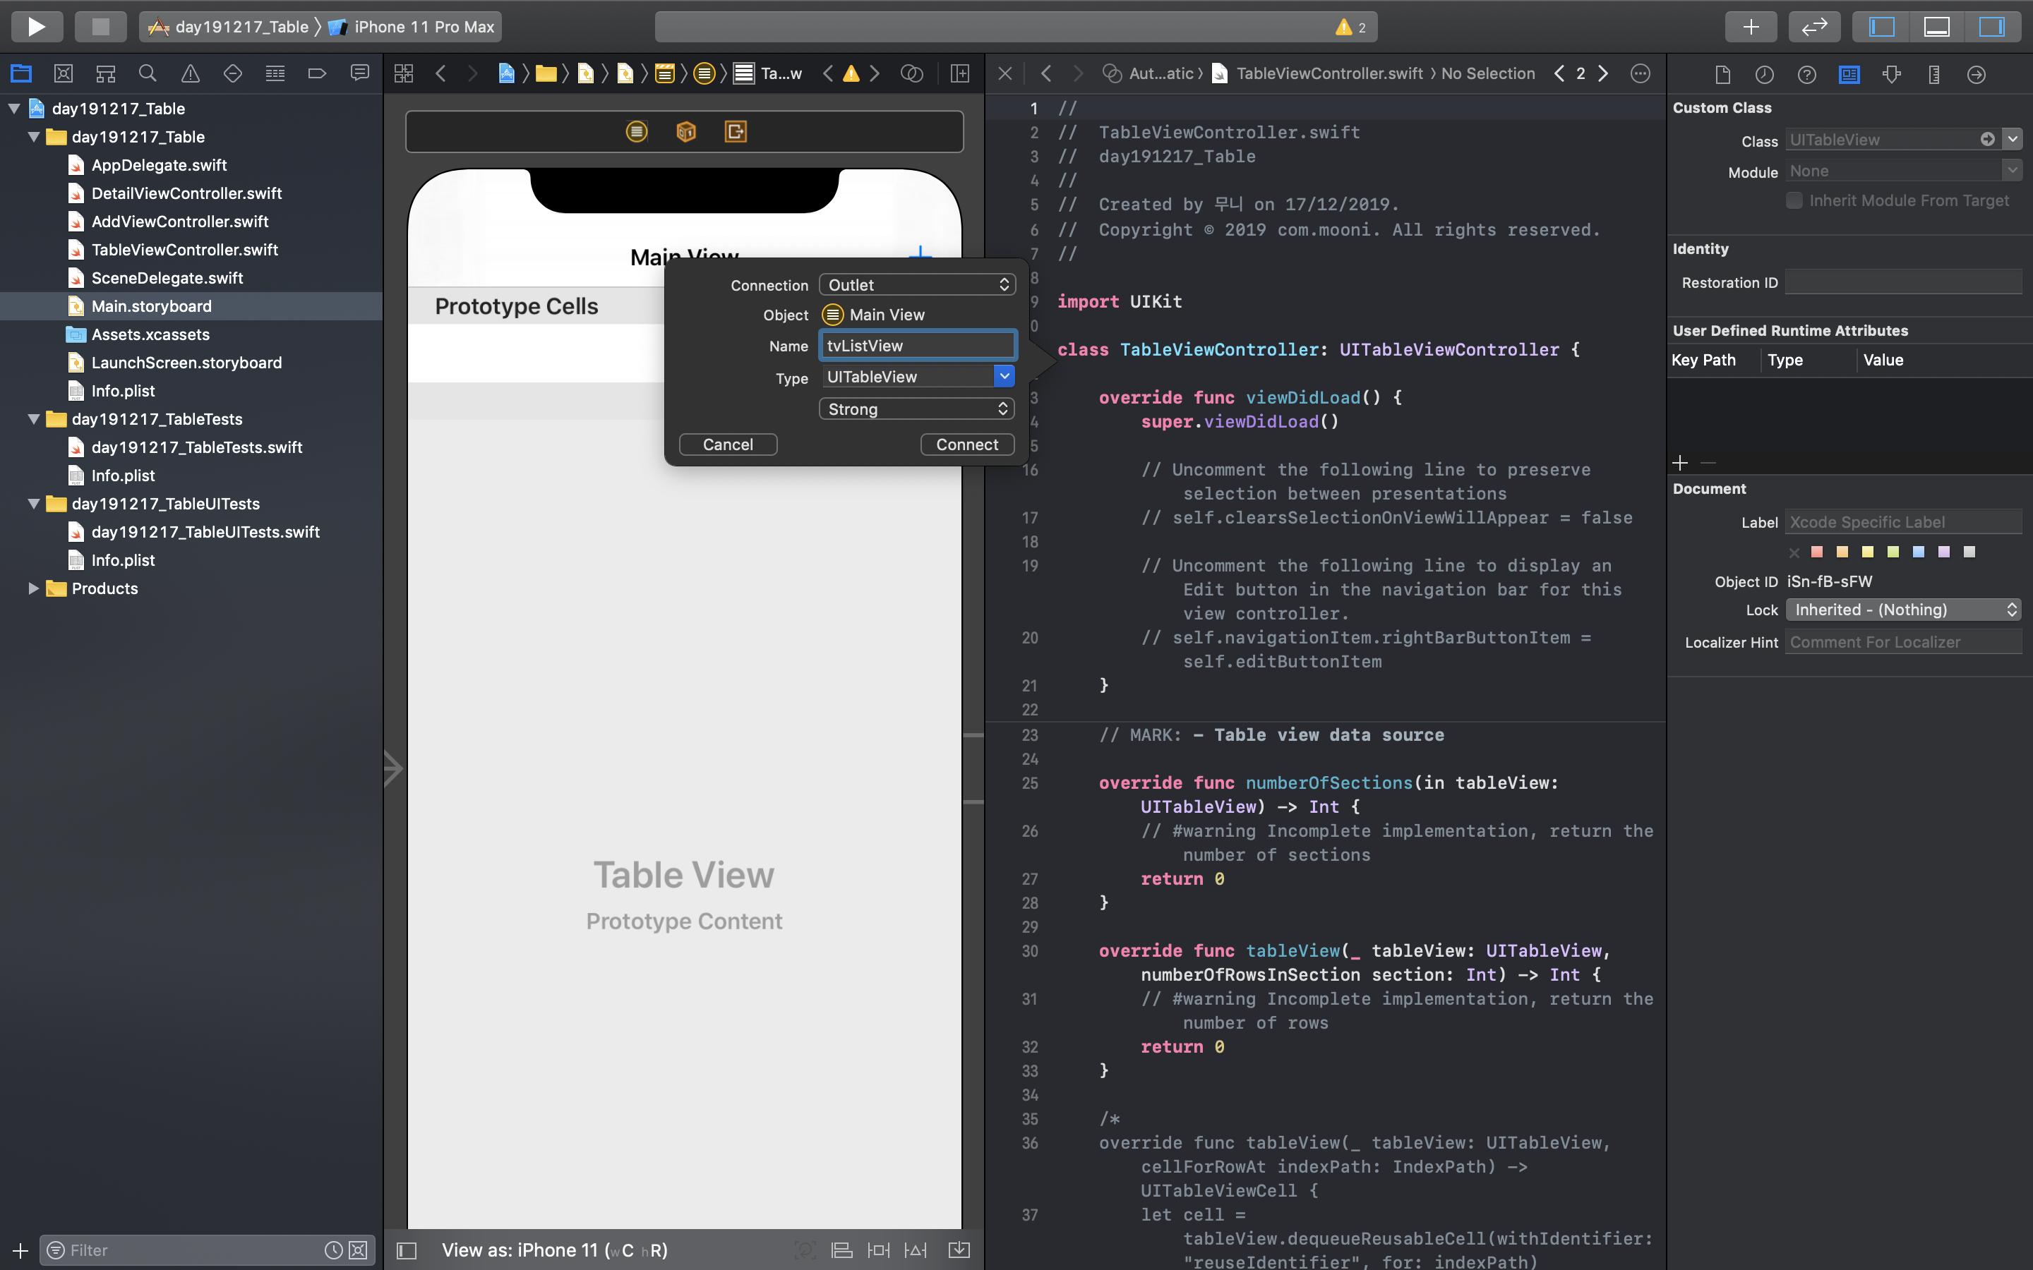Select TableViewController.swift in navigator
This screenshot has width=2033, height=1270.
coord(185,250)
